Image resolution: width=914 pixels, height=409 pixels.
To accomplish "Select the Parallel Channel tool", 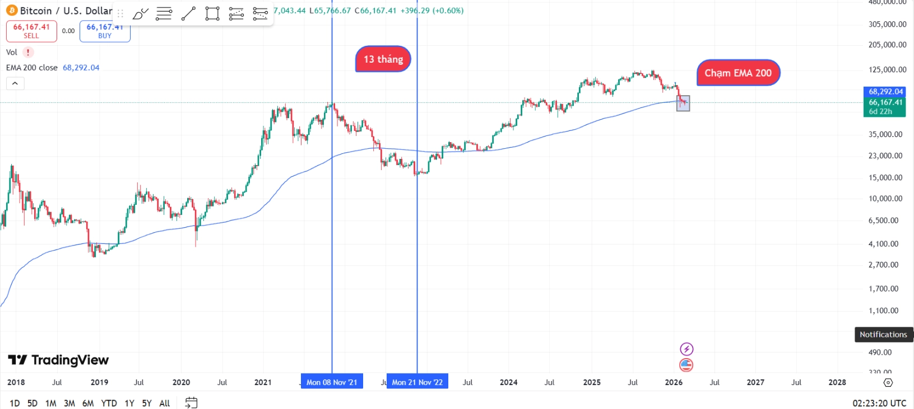I will 236,13.
